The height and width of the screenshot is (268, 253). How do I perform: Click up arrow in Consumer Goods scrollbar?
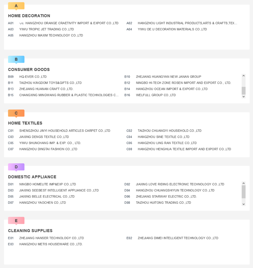[244, 76]
